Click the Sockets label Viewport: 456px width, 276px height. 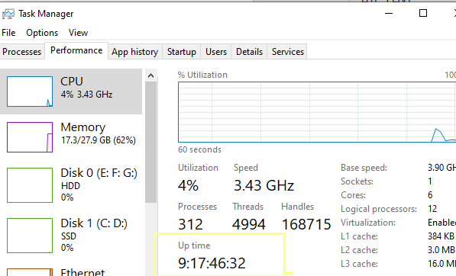(357, 181)
